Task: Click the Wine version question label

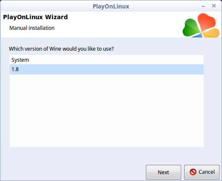Action: click(x=61, y=49)
